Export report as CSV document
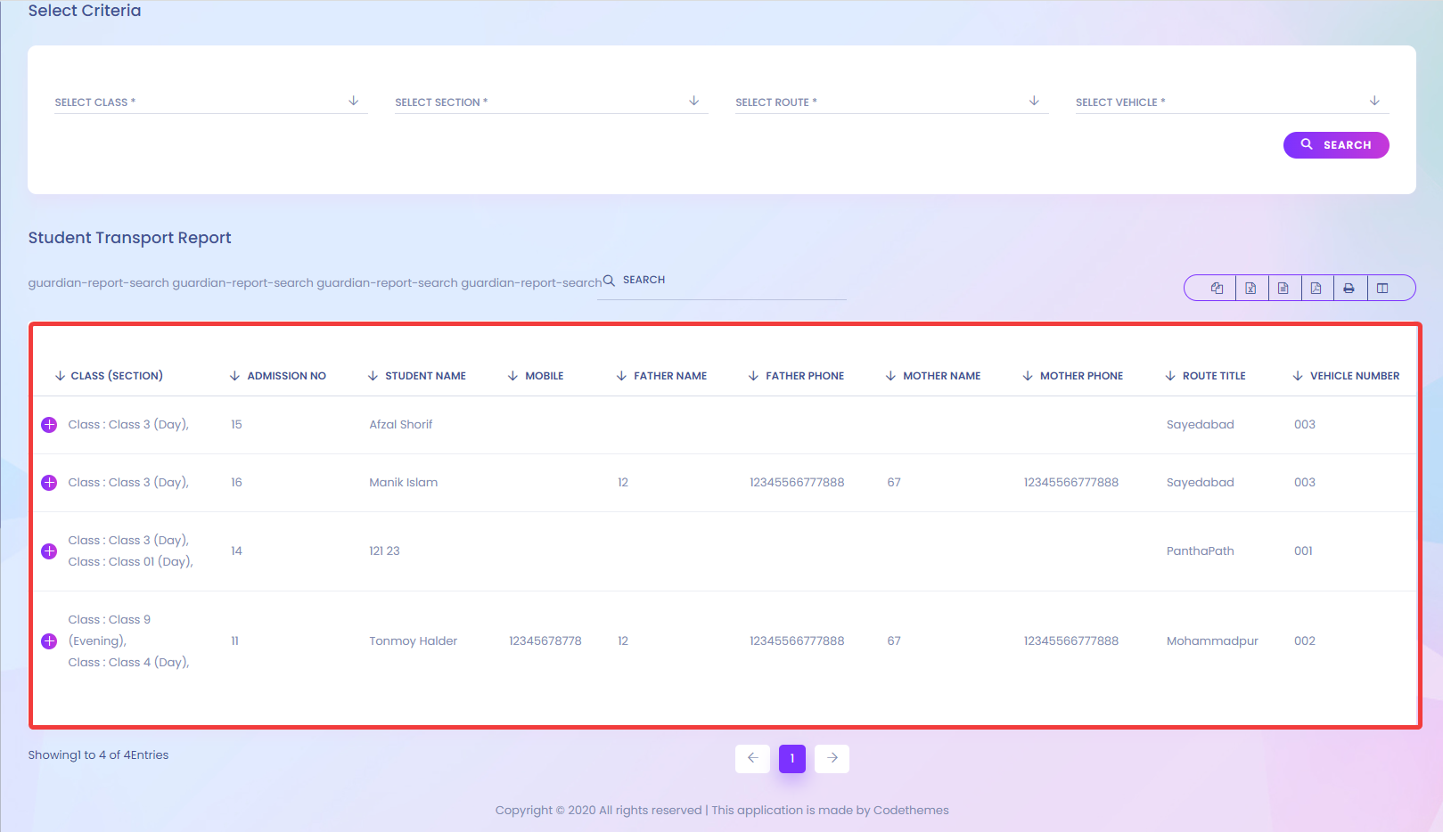 click(1283, 288)
